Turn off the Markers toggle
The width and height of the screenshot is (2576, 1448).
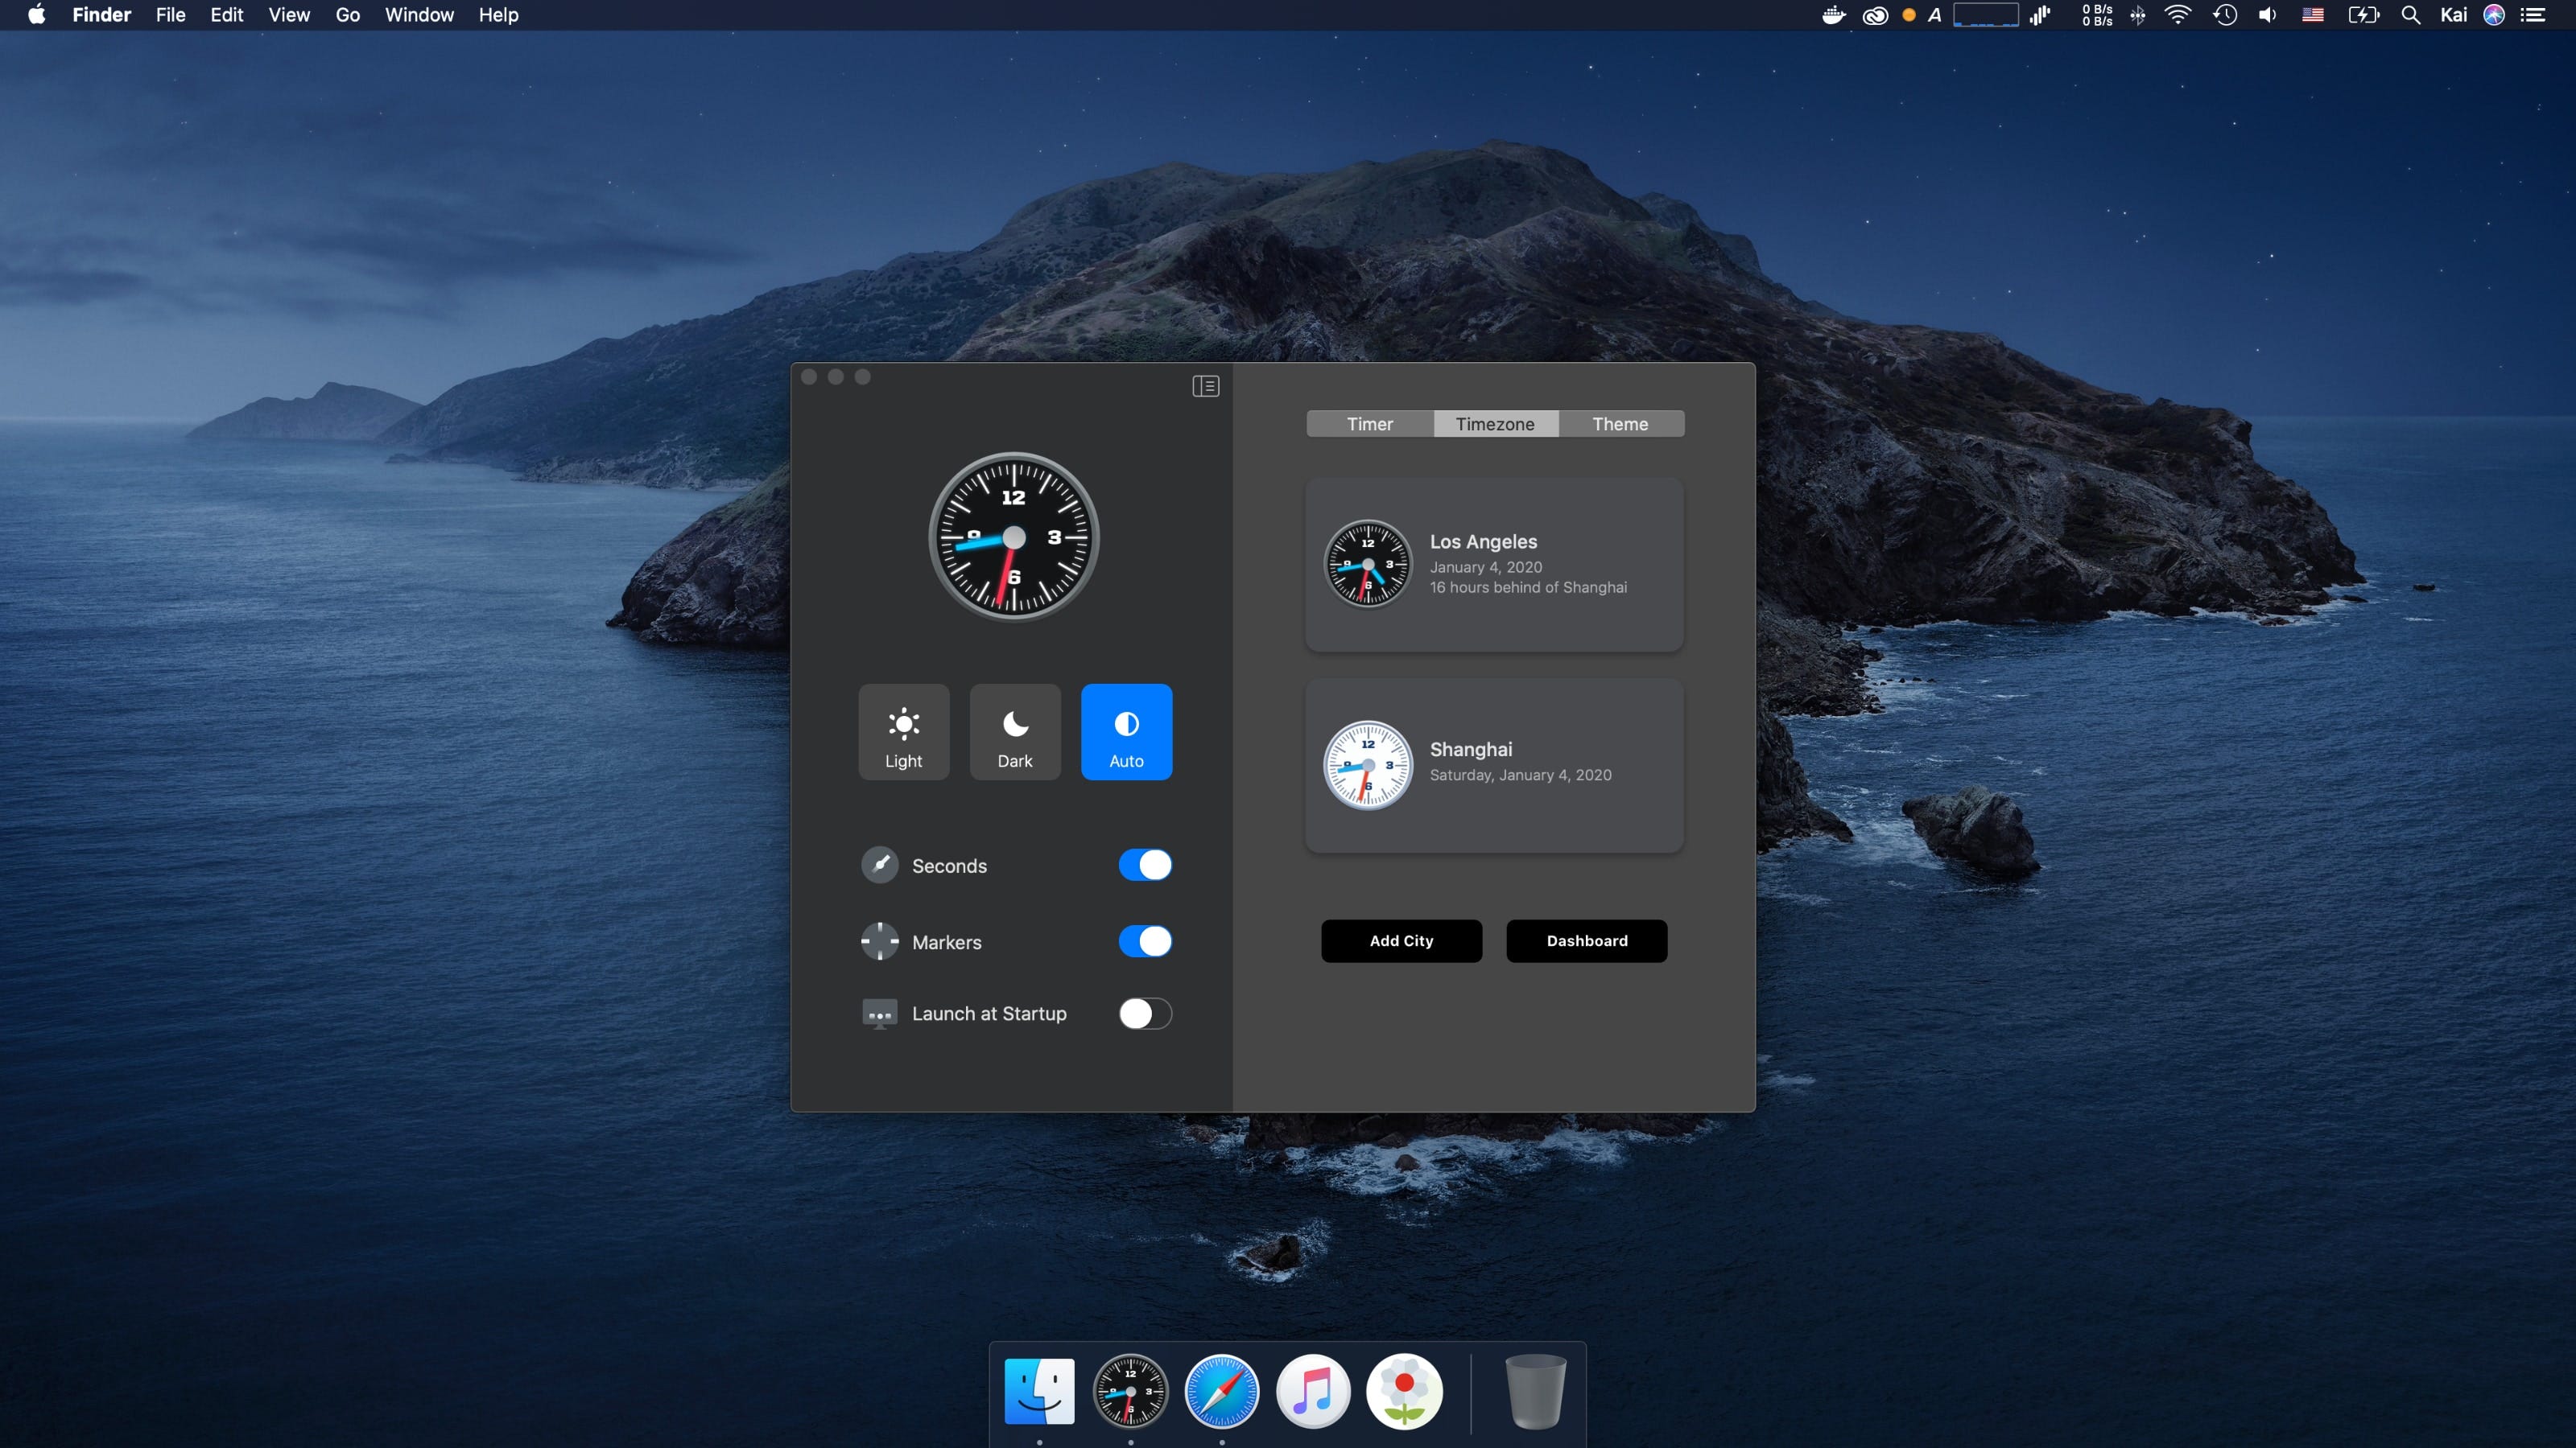click(x=1144, y=941)
